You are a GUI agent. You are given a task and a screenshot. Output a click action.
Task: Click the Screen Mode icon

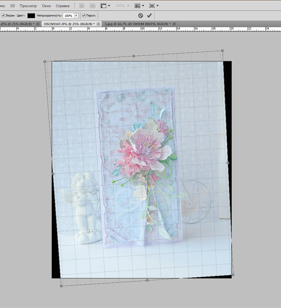[152, 6]
